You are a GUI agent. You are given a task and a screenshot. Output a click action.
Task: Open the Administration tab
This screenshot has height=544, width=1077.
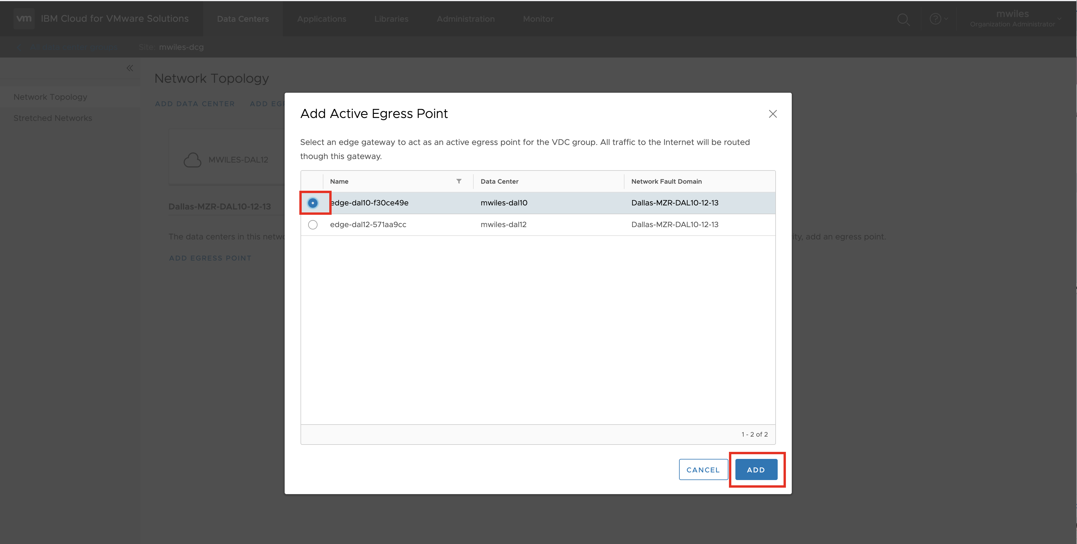tap(465, 19)
